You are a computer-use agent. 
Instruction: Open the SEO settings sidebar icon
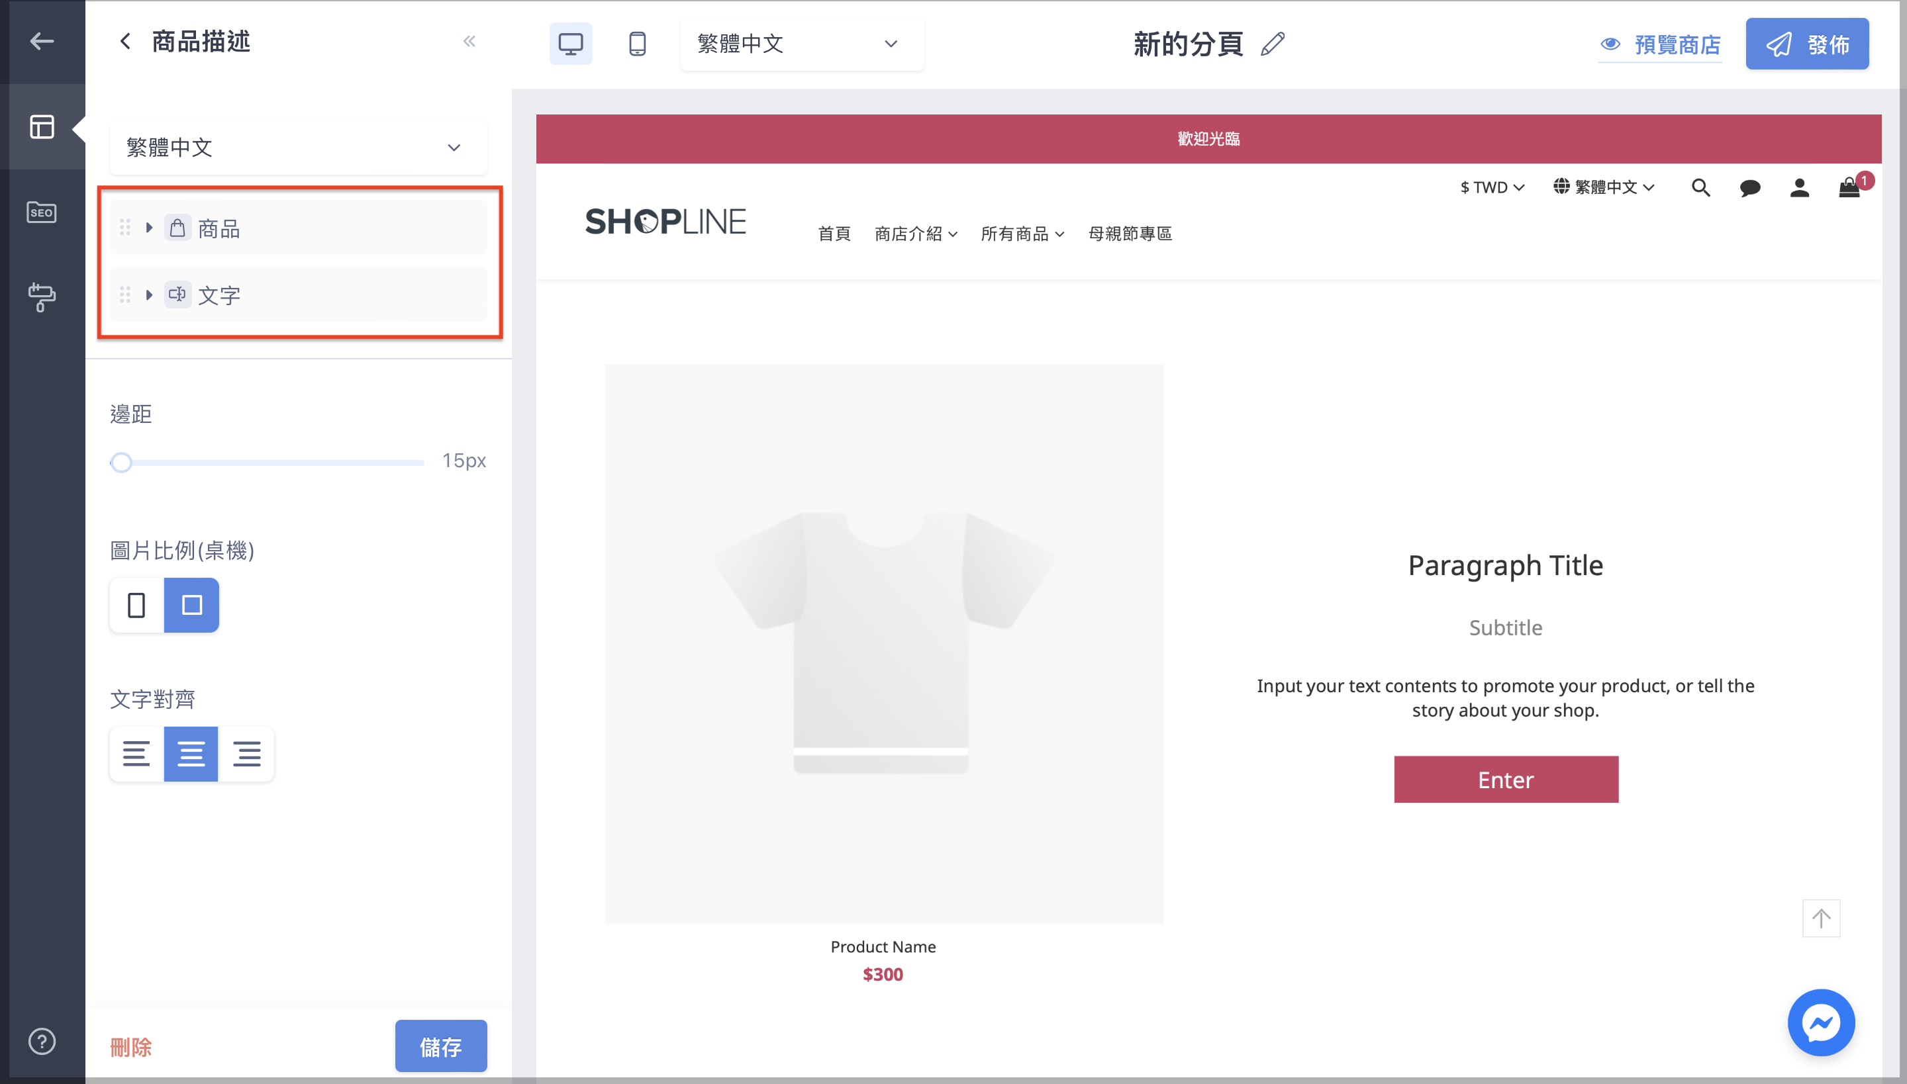[x=42, y=212]
